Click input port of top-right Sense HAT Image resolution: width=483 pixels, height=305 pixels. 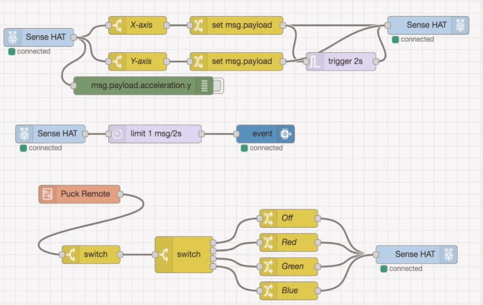pos(387,25)
